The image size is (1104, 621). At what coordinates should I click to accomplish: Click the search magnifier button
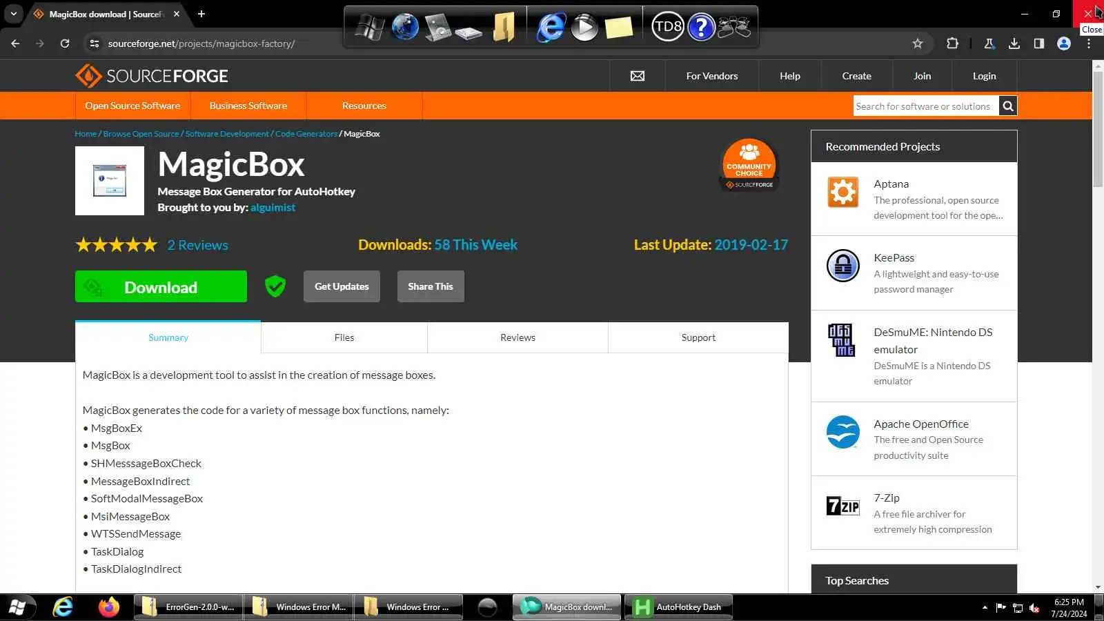(1008, 106)
